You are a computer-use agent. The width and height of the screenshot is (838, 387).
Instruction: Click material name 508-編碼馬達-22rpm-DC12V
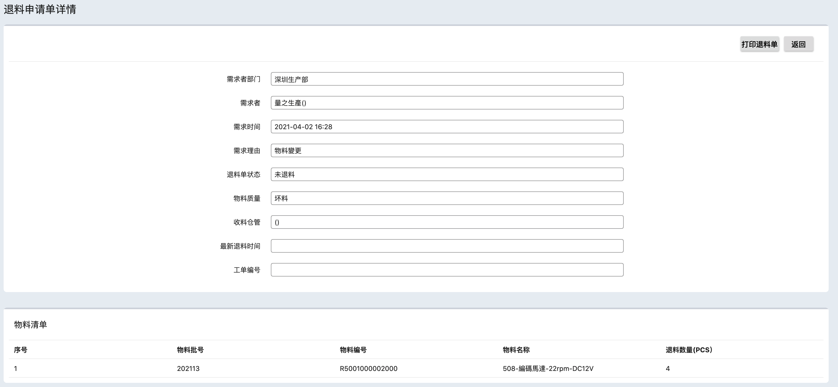[x=548, y=369]
